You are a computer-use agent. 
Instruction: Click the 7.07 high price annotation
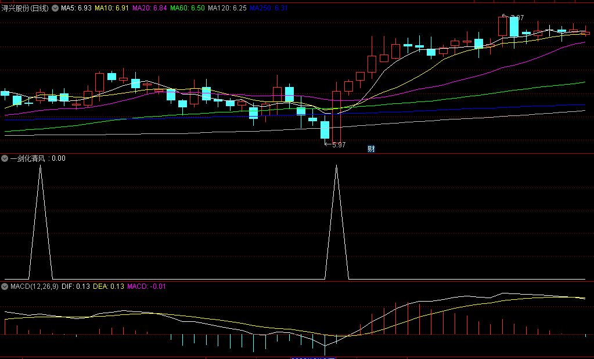click(517, 18)
